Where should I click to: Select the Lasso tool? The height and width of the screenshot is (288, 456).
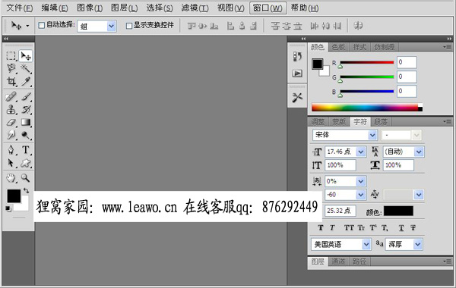11,68
